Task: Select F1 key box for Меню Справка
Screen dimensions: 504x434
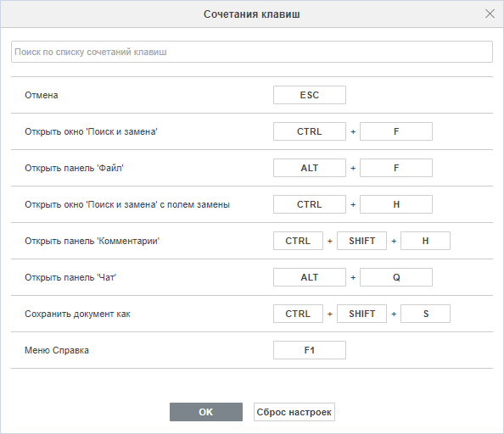Action: point(310,350)
